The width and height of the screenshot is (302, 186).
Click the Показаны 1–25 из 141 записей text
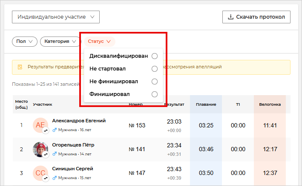point(46,84)
